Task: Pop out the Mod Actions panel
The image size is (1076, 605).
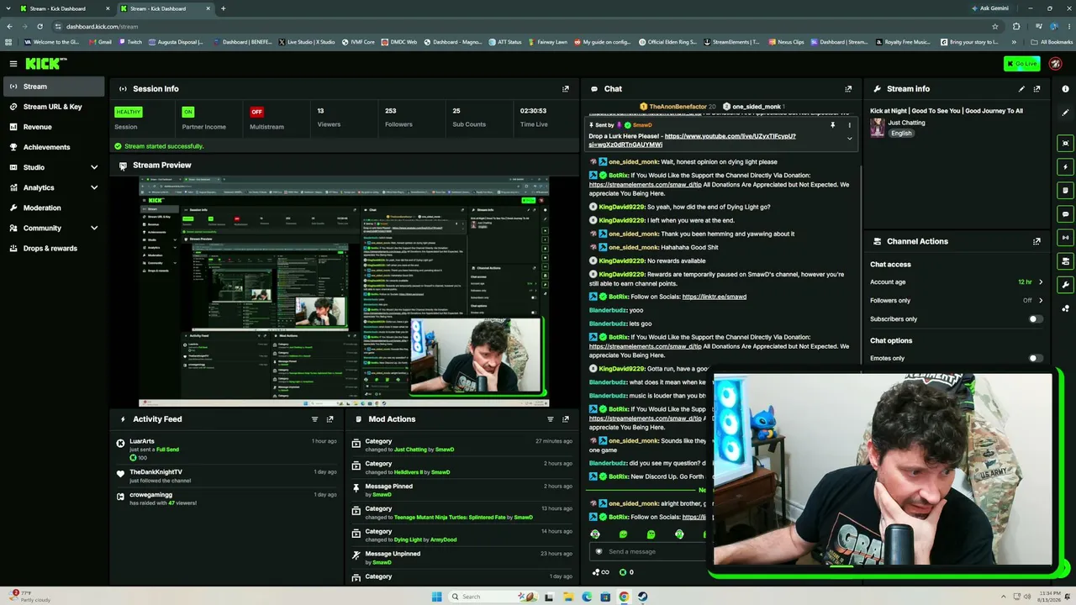Action: click(566, 419)
